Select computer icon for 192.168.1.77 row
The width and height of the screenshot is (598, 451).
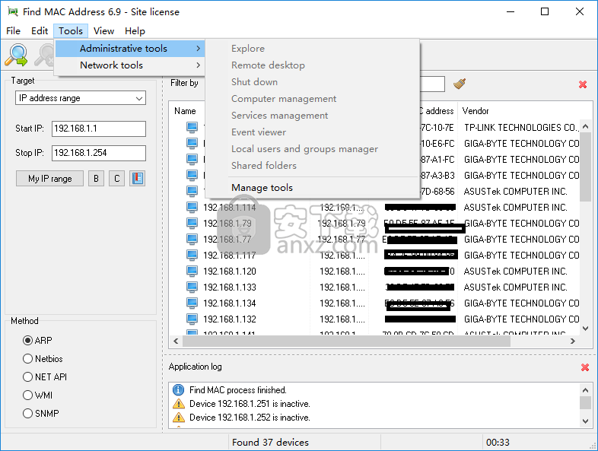click(x=192, y=239)
